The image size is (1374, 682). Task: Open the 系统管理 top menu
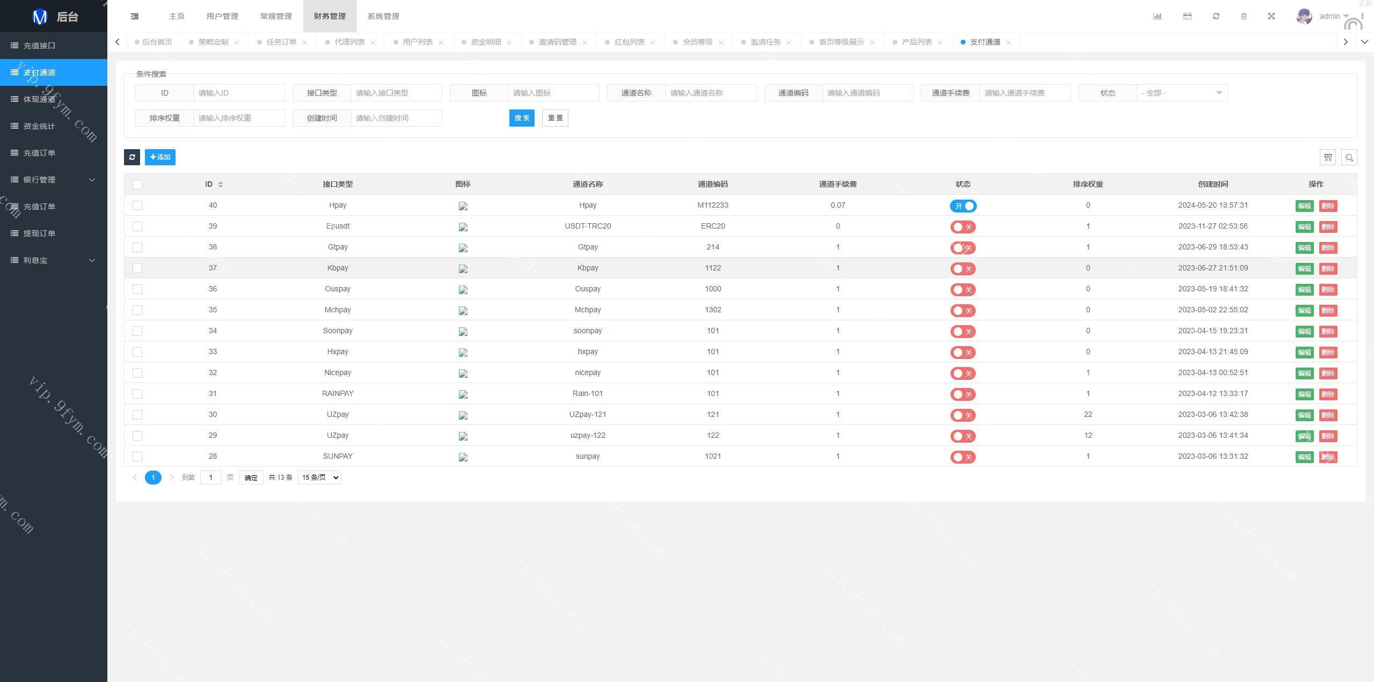[x=383, y=16]
